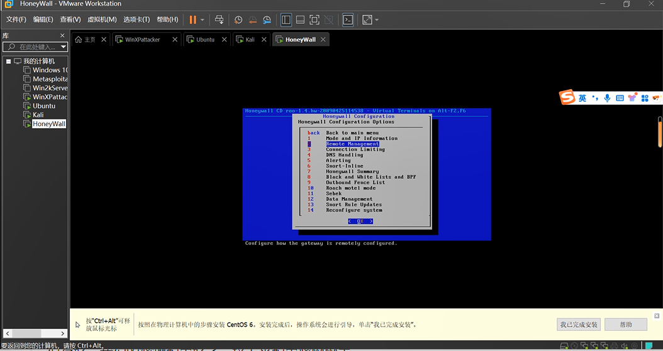Click the 我已完成安装 button
Image resolution: width=663 pixels, height=351 pixels.
[579, 325]
